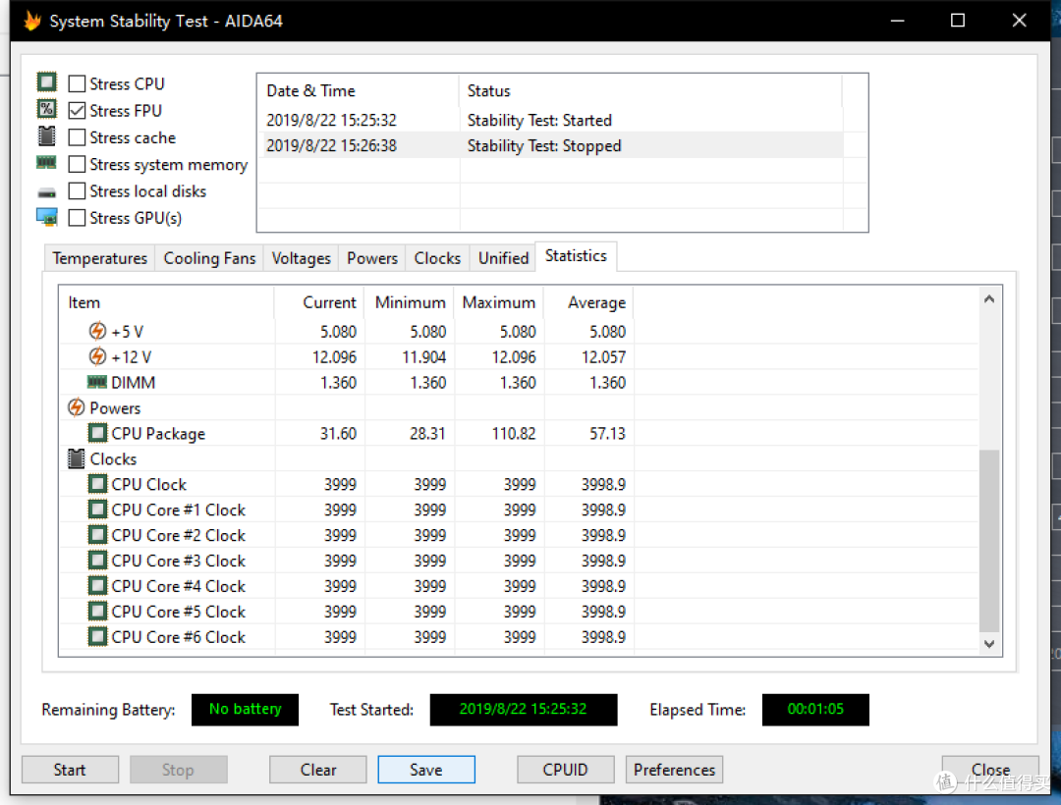The image size is (1061, 805).
Task: Click the cache chip icon beside Stress cache
Action: [x=47, y=136]
